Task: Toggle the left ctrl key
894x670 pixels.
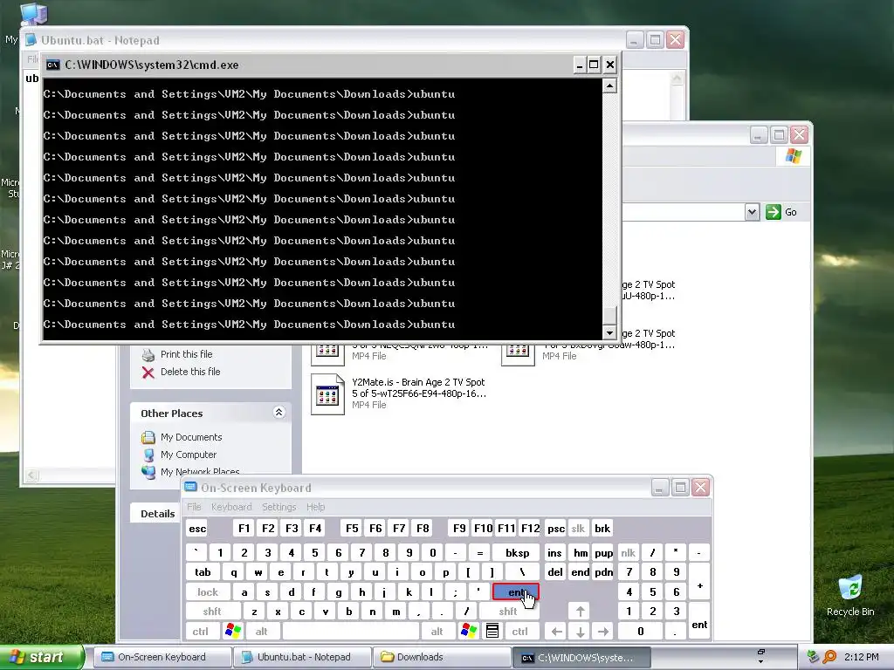Action: [200, 632]
